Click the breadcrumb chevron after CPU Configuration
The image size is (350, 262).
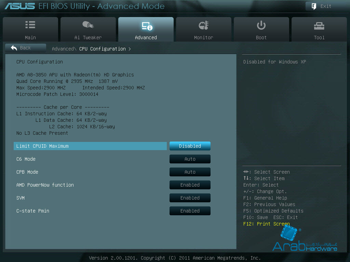(x=130, y=49)
